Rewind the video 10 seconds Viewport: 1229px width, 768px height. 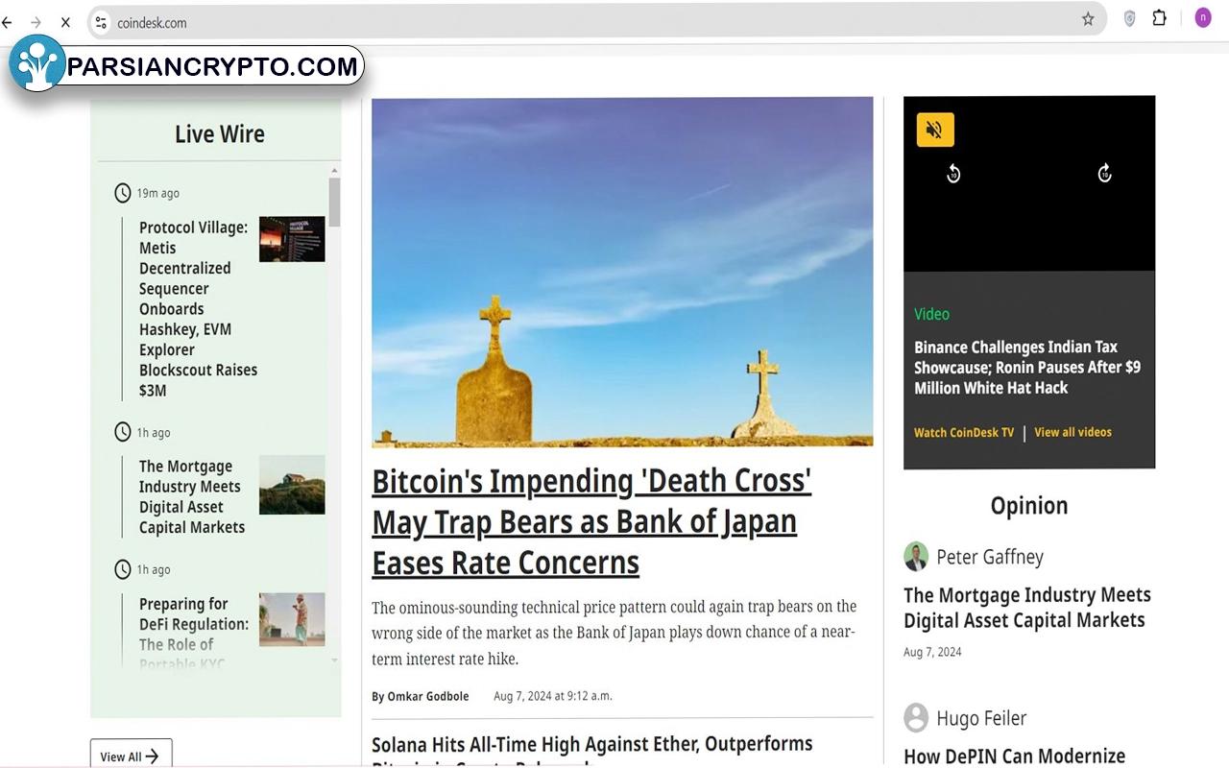[953, 173]
